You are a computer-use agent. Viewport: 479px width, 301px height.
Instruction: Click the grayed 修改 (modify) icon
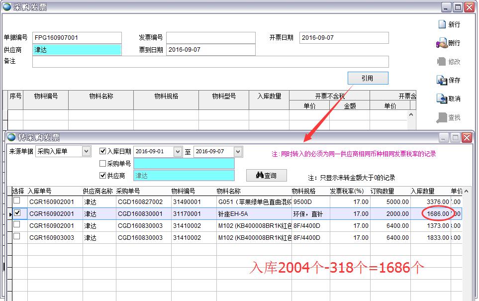coord(442,62)
